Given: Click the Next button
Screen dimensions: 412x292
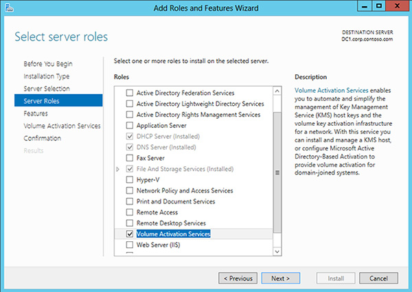Looking at the screenshot, I should (280, 278).
